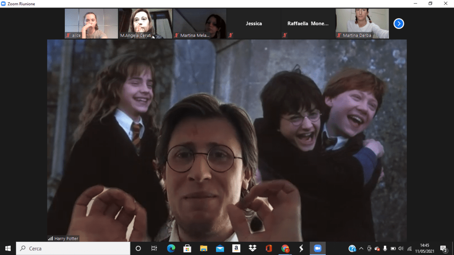The height and width of the screenshot is (255, 454).
Task: Open the Amazon app in the taskbar
Action: pyautogui.click(x=236, y=248)
